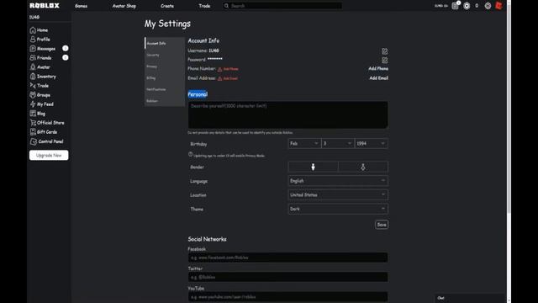The height and width of the screenshot is (303, 538).
Task: Open the Official Store cart icon
Action: tap(33, 123)
